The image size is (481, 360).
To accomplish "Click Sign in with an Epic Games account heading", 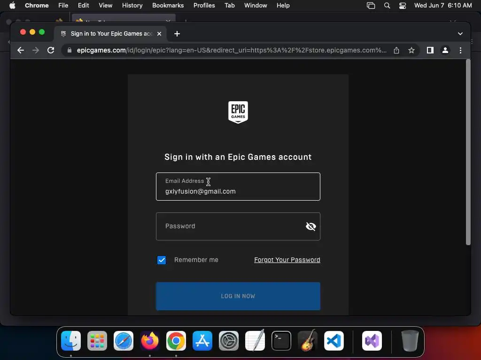I will (238, 157).
